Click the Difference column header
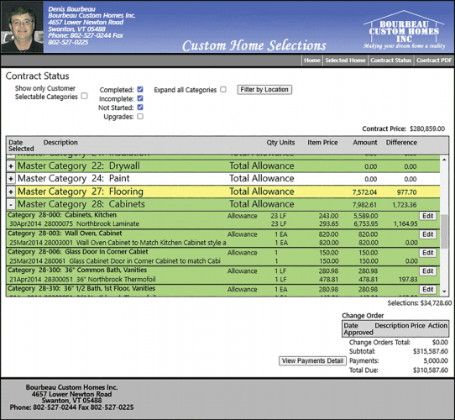 [x=401, y=142]
